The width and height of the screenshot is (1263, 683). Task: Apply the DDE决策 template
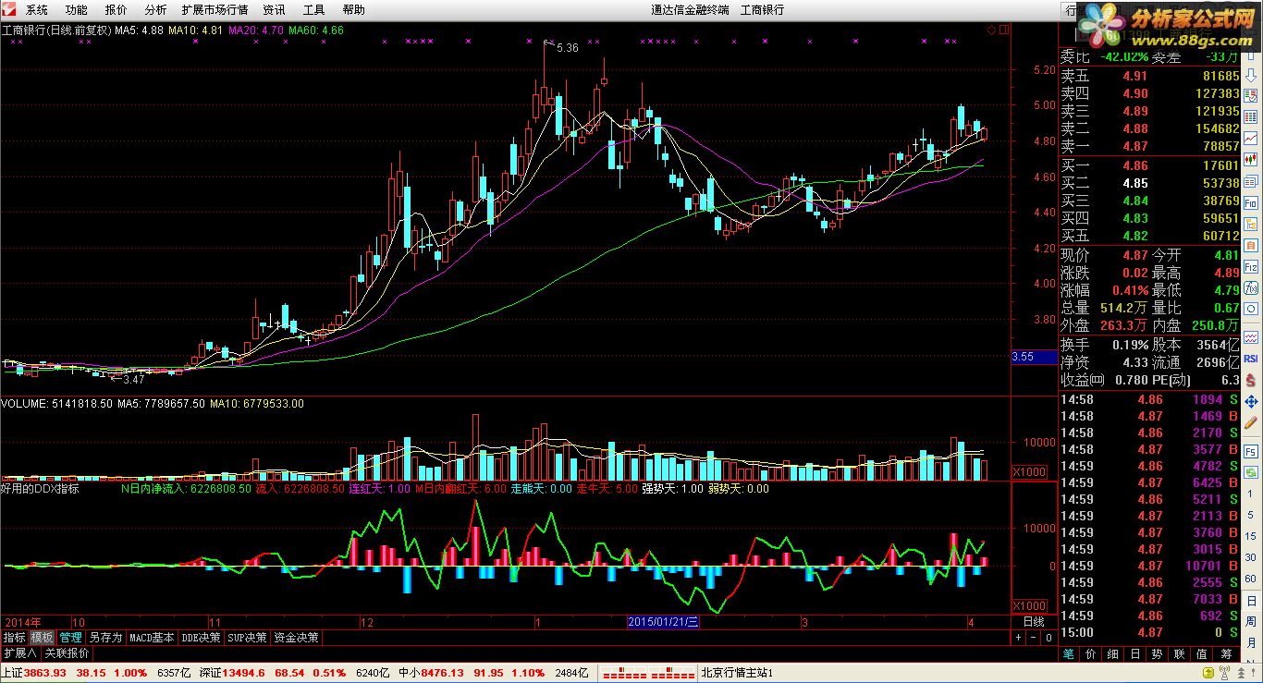click(x=201, y=638)
